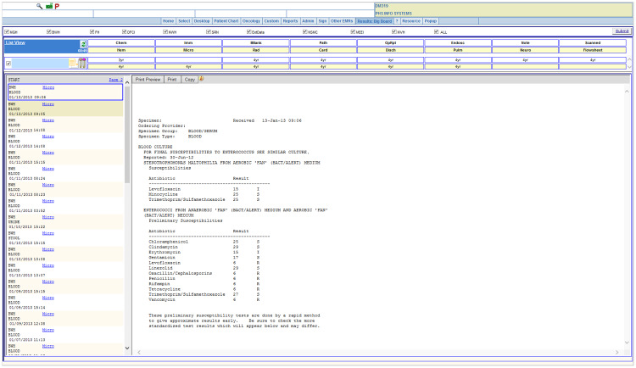Open the Scanned 4yr range selector
Screen dimensions: 636x368
[594, 65]
